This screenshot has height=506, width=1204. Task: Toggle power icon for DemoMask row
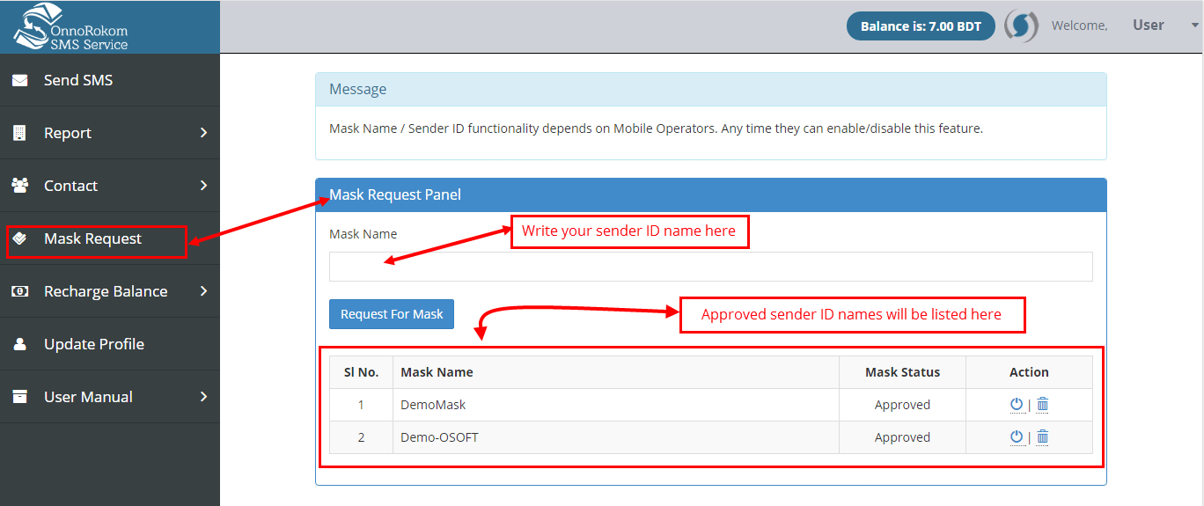click(1017, 404)
